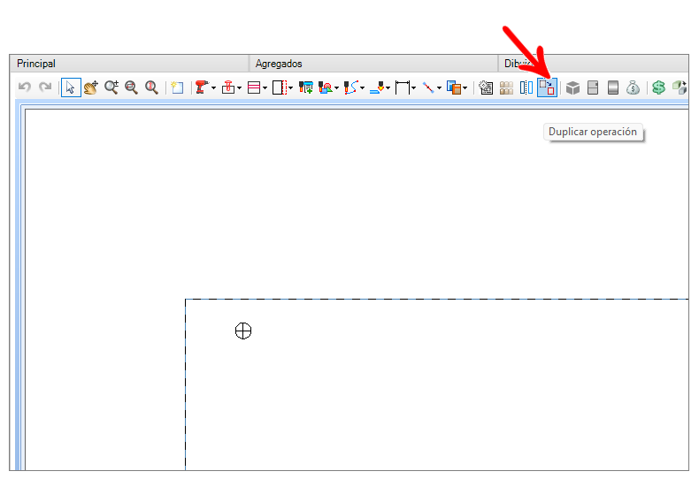699x479 pixels.
Task: Click the green dollar sign icon
Action: tap(658, 87)
